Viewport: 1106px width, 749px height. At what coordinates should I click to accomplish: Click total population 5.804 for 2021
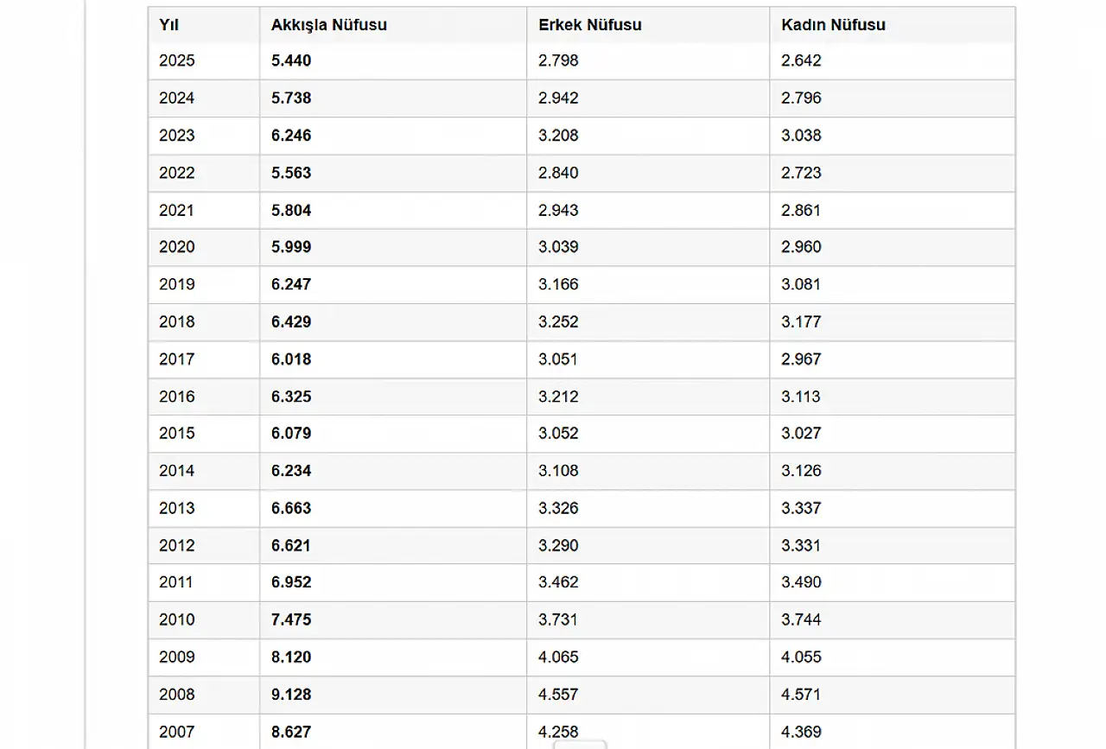pyautogui.click(x=291, y=210)
